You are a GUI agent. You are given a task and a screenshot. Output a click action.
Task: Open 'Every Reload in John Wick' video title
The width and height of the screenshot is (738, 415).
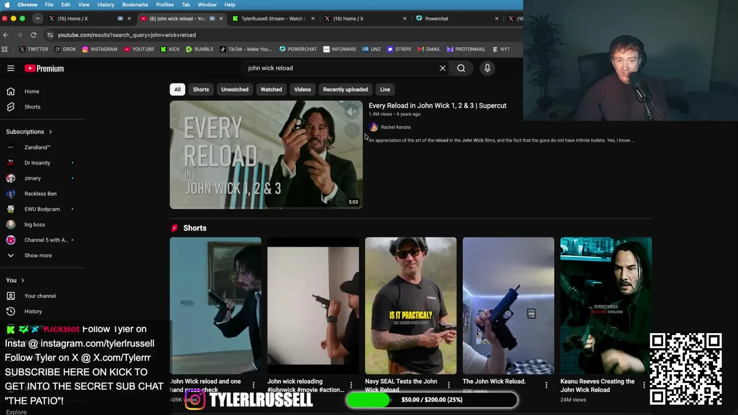point(438,105)
